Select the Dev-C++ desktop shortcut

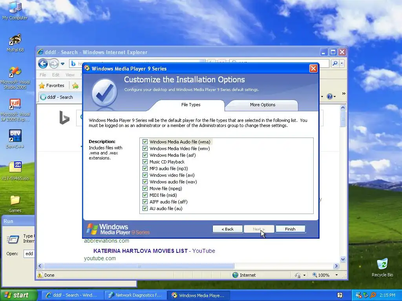coord(15,139)
